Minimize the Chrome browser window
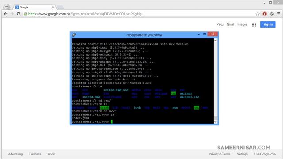Image resolution: width=283 pixels, height=159 pixels. 264,3
